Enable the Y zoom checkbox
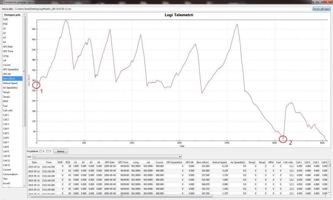This screenshot has width=333, height=200. coord(48,151)
